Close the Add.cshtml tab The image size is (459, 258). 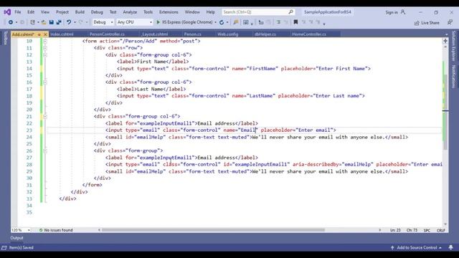coord(45,34)
